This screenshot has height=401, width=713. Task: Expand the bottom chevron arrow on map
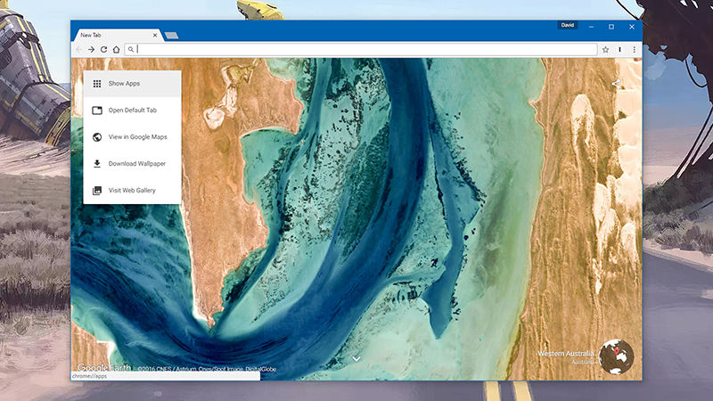tap(356, 358)
